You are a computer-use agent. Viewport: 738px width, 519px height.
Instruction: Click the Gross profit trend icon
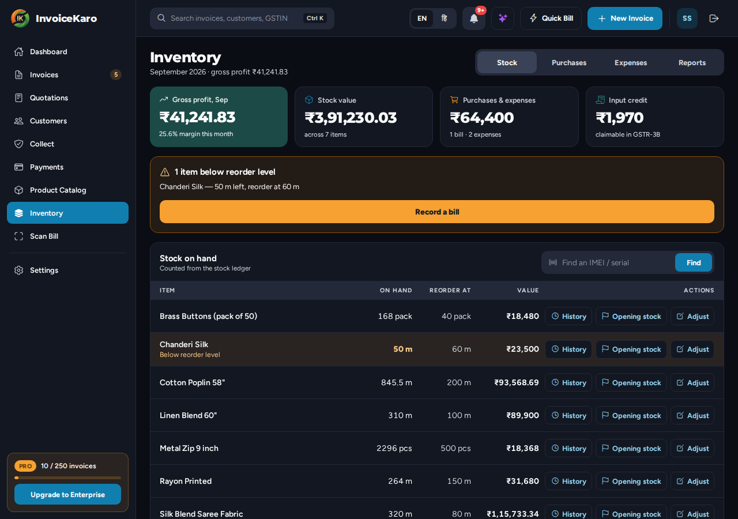(164, 99)
